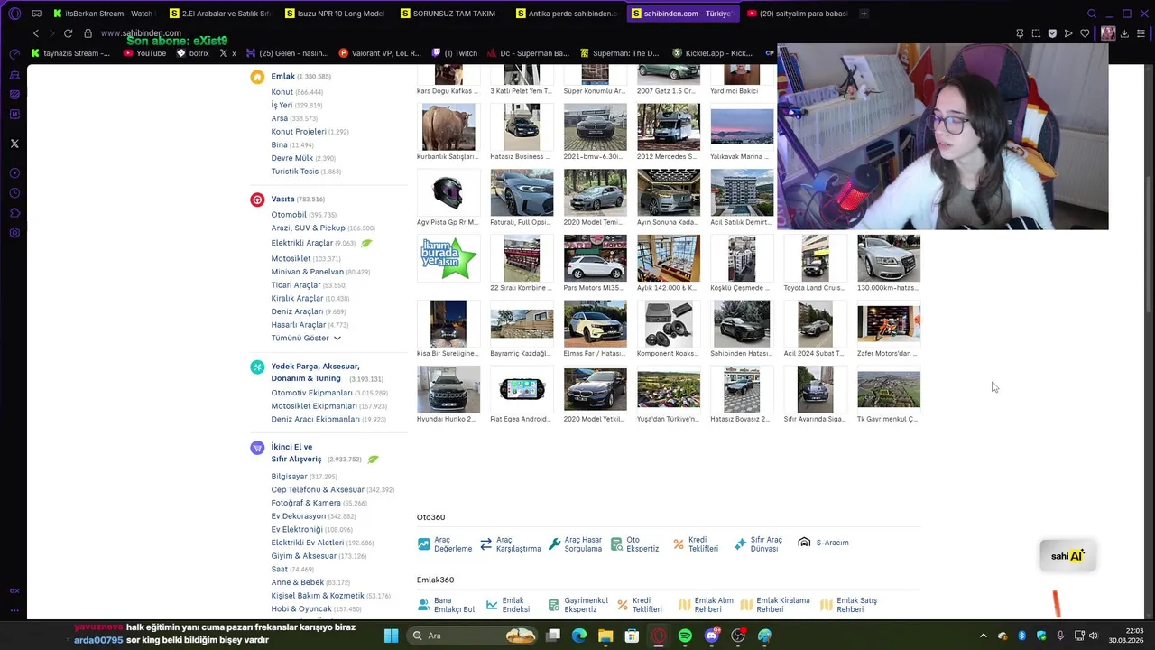Open Oto Ekspertiz tool
Viewport: 1155px width, 650px height.
[635, 544]
